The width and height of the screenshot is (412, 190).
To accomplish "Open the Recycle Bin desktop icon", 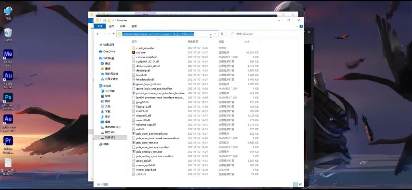I will point(8,35).
